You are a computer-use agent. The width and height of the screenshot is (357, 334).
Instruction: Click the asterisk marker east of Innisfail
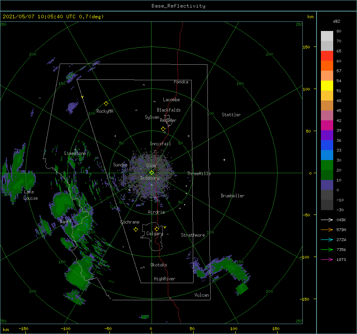[188, 136]
